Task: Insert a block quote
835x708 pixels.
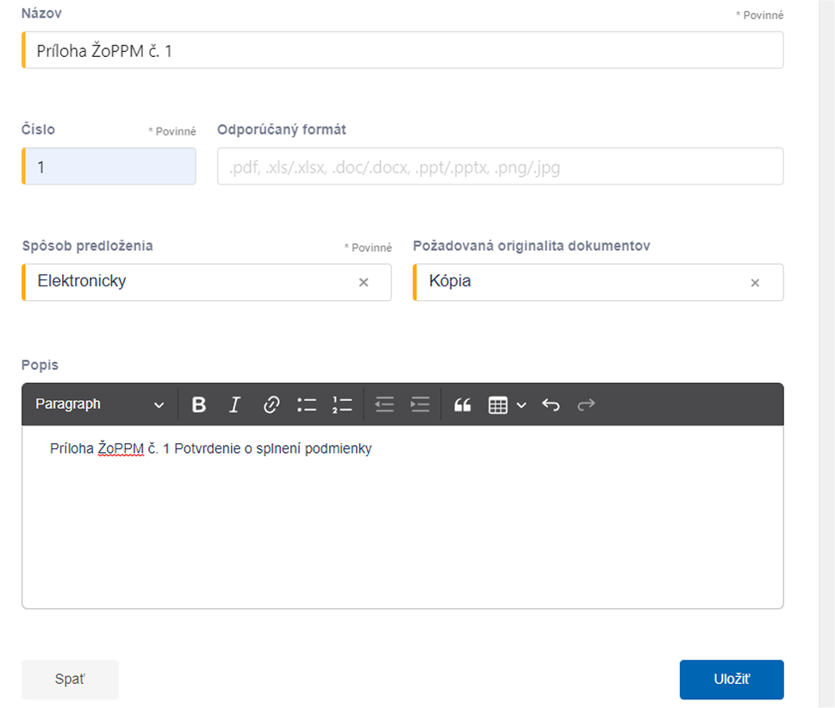Action: [462, 404]
